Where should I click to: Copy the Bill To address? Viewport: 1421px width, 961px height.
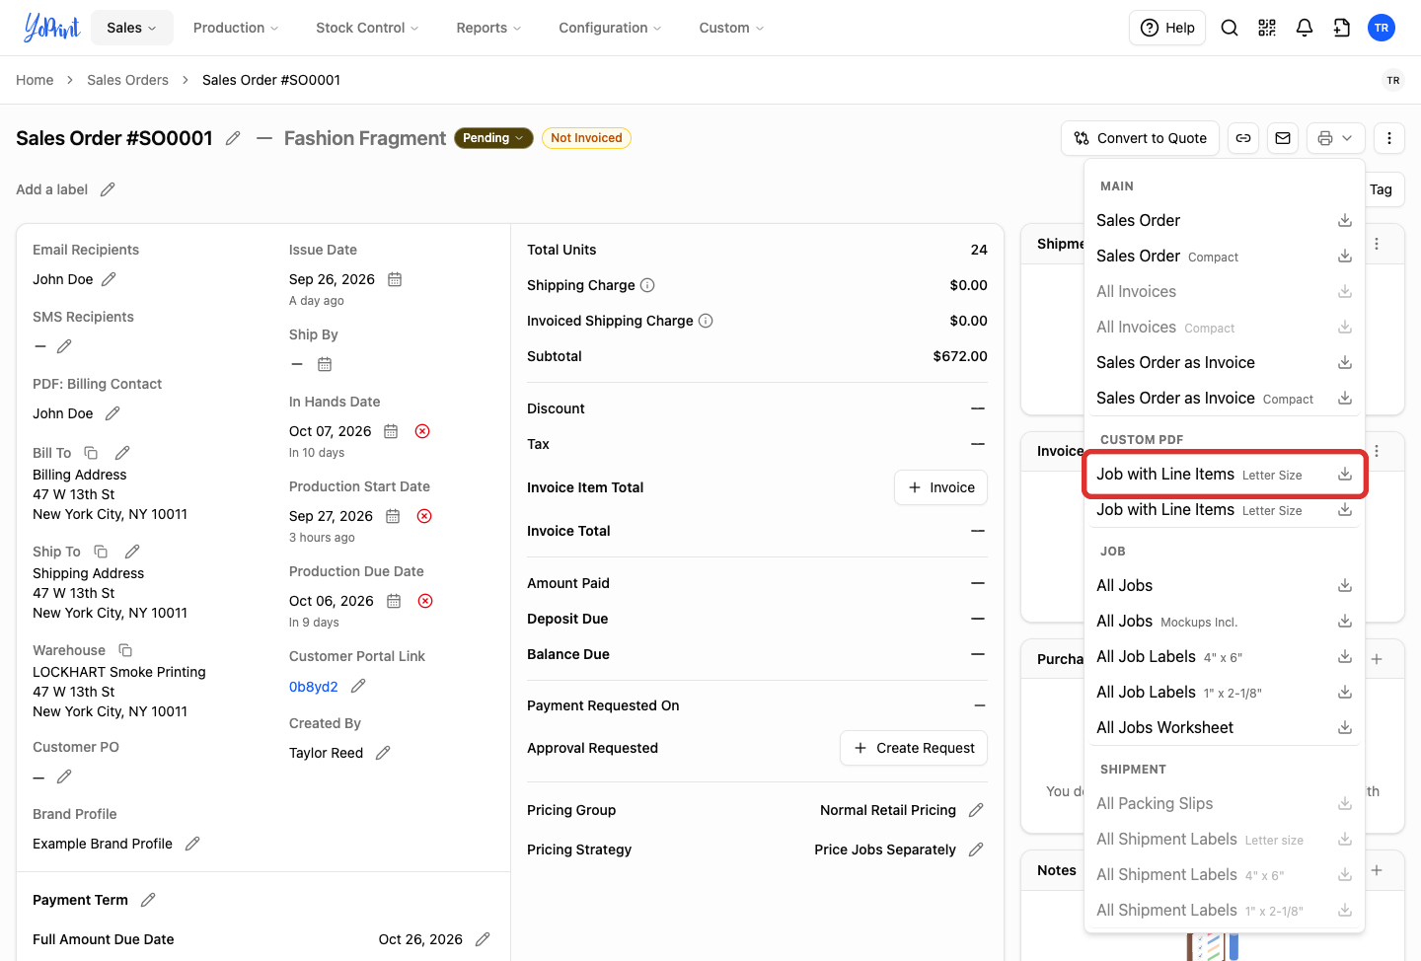(91, 453)
